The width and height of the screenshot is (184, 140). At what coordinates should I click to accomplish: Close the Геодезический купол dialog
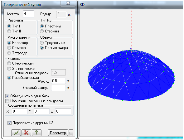[68, 3]
